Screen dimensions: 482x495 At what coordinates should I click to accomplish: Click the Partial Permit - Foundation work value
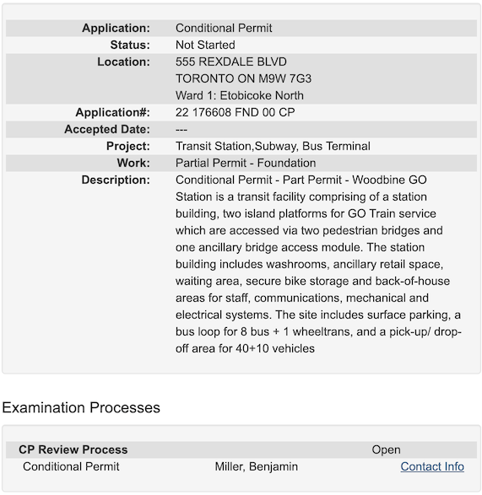click(246, 163)
